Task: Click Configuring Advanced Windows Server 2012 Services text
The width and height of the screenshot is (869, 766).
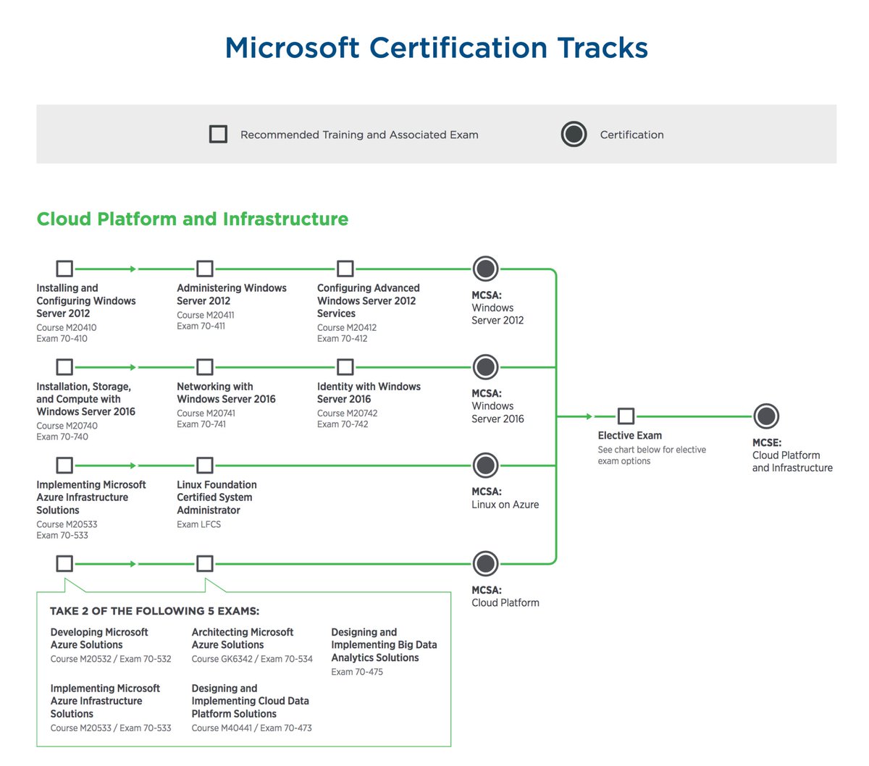Action: [369, 300]
